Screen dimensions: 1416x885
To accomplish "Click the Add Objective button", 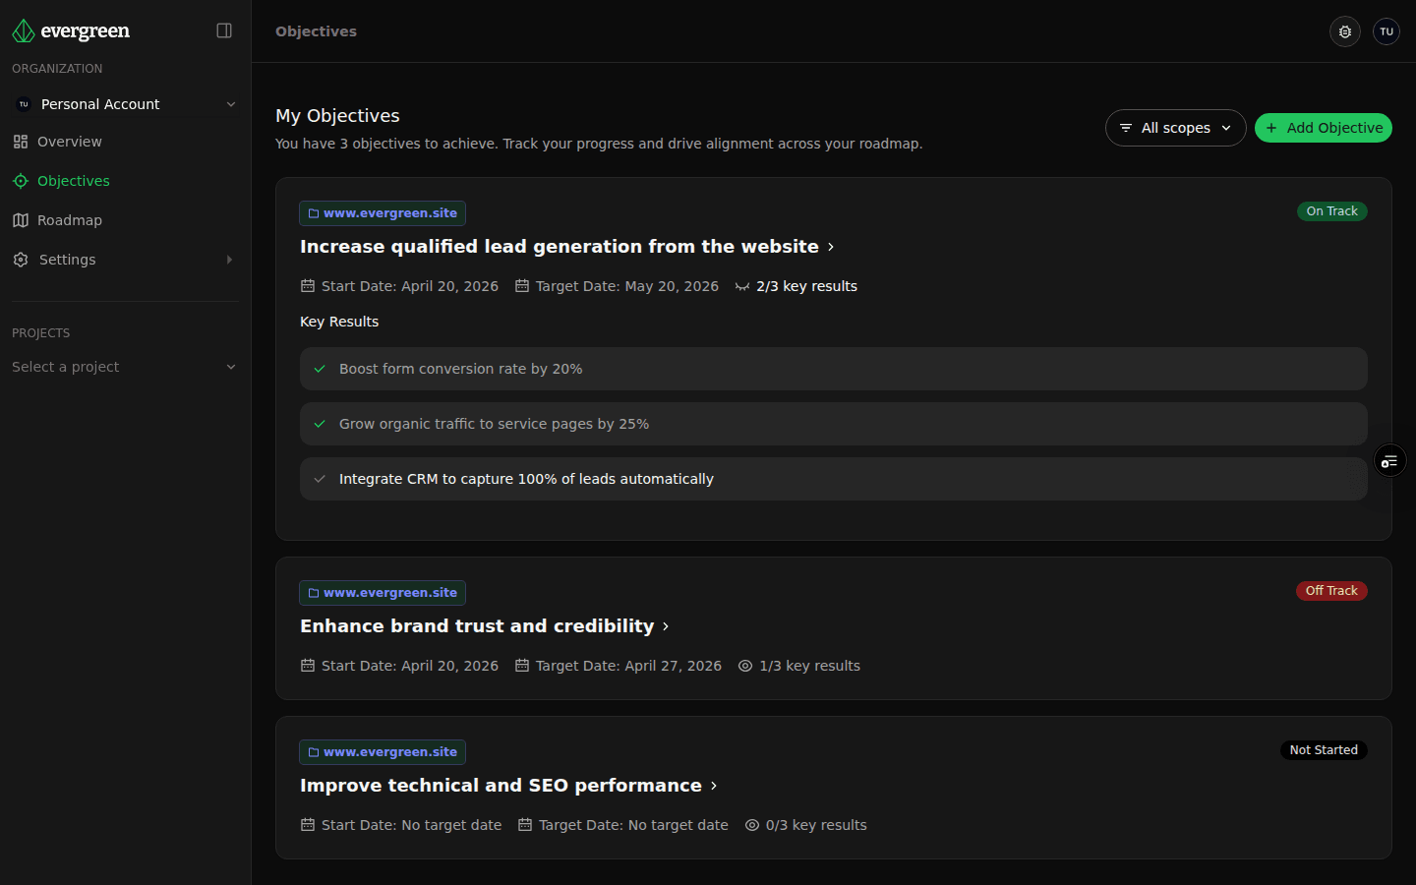I will tap(1323, 128).
